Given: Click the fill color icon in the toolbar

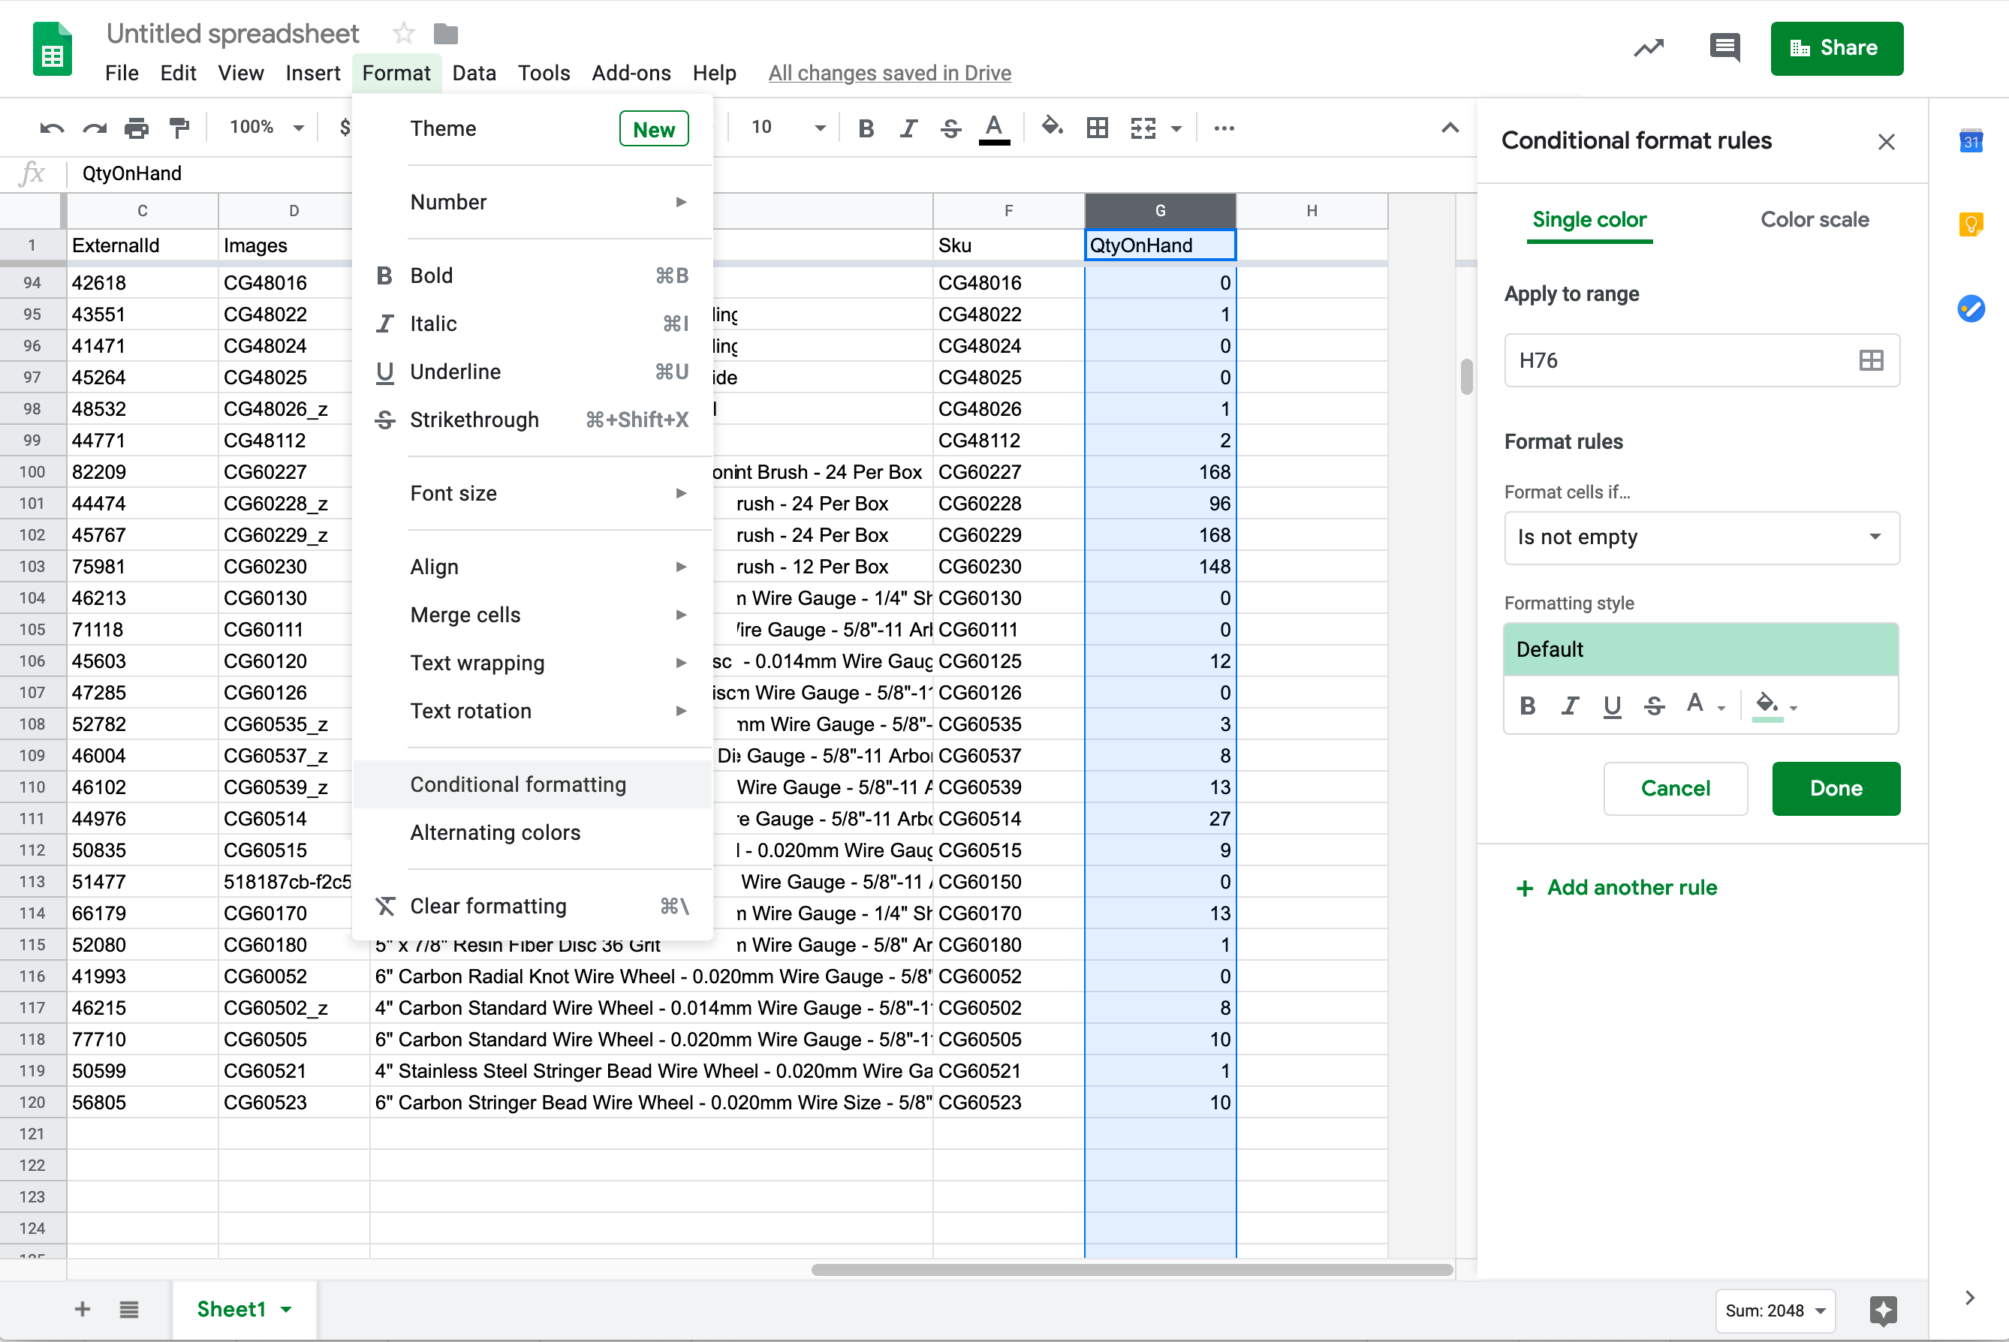Looking at the screenshot, I should pos(1052,127).
